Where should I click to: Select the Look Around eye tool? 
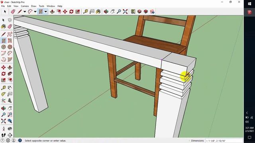point(10,129)
